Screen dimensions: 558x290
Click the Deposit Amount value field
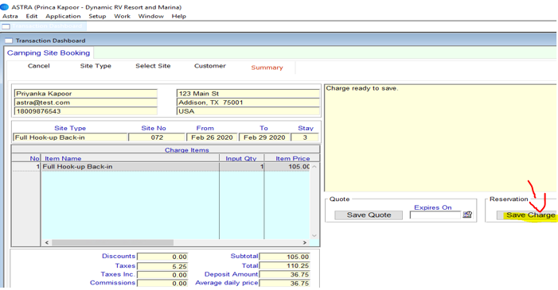[285, 275]
